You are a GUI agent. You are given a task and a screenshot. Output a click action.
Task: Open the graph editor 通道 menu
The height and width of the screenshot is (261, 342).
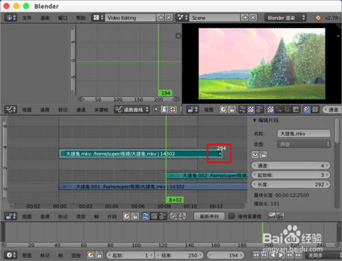(81, 110)
